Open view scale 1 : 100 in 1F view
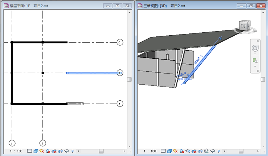268x156 pixels. tap(16, 151)
